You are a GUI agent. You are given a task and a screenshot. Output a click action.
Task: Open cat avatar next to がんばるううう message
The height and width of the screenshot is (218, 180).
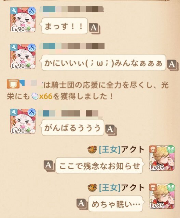(23, 121)
